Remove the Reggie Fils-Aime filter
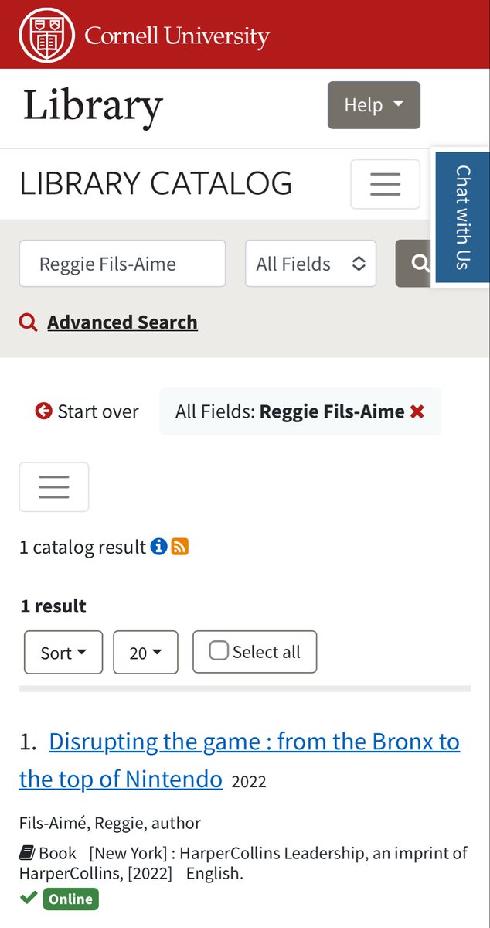 tap(417, 411)
